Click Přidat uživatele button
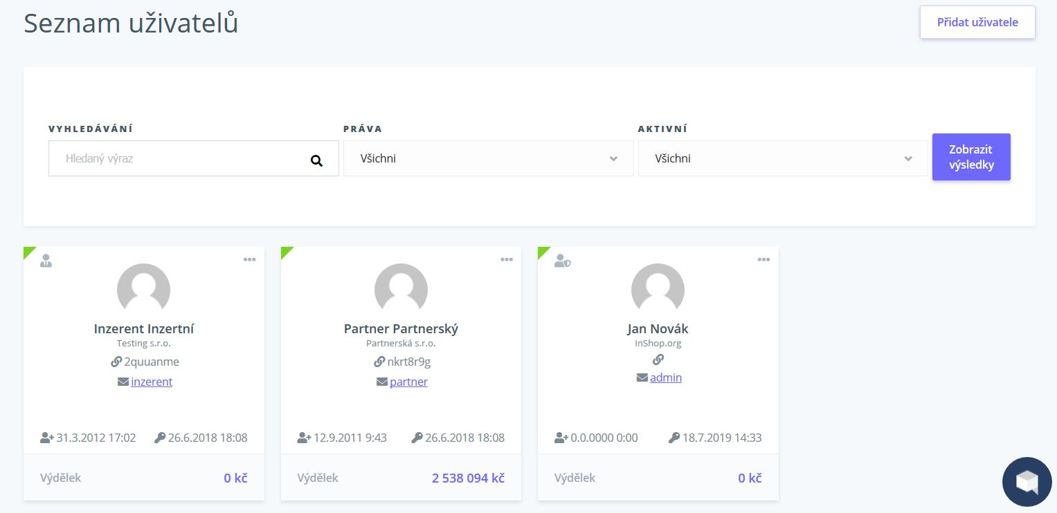The width and height of the screenshot is (1057, 513). 977,22
